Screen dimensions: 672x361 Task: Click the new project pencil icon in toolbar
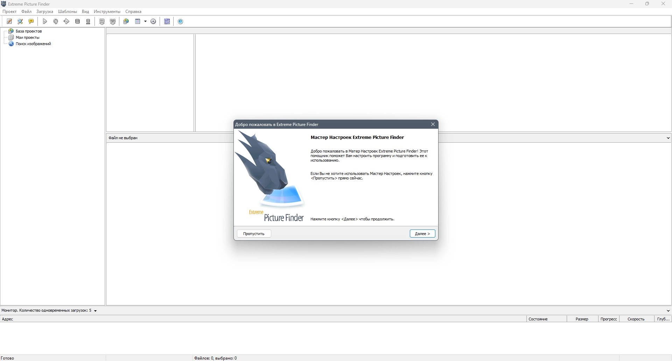coord(9,21)
